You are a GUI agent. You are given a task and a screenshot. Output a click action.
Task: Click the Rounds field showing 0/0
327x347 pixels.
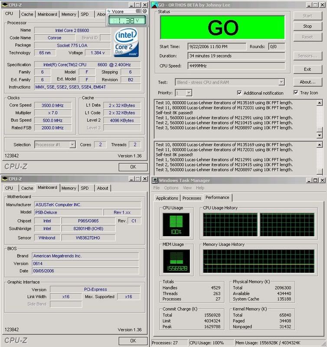(x=276, y=46)
